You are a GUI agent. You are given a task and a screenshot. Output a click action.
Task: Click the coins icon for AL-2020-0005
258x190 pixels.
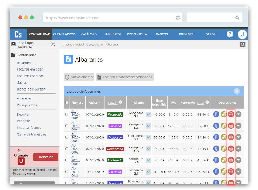click(x=224, y=114)
